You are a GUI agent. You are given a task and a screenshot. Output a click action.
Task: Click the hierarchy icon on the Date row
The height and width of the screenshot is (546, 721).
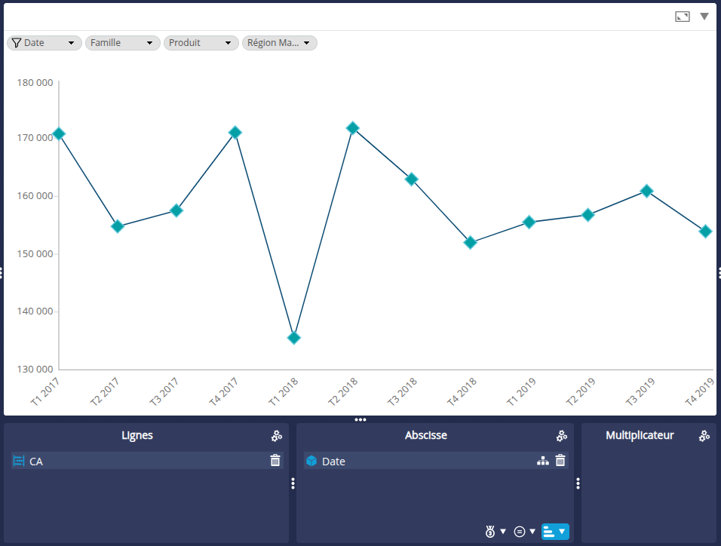click(542, 461)
